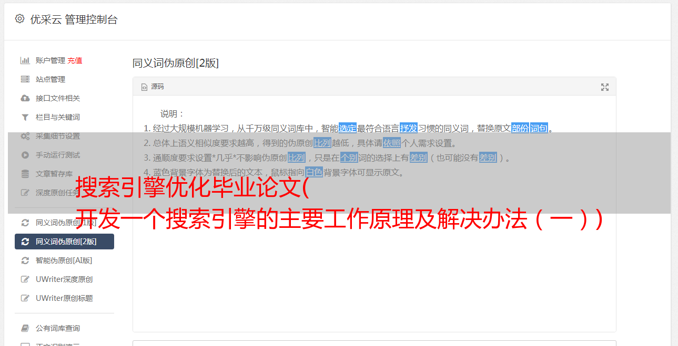Viewport: 678px width, 346px height.
Task: Click the refresh icon next to 智能伪原创[AI版]
Action: pyautogui.click(x=25, y=260)
